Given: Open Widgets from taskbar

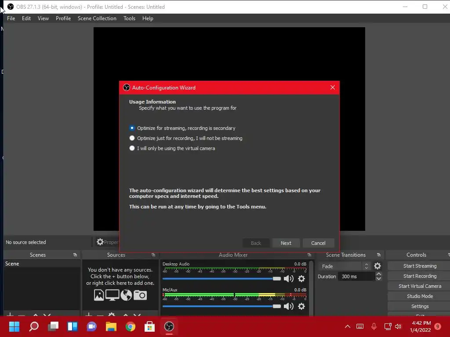Looking at the screenshot, I should (x=73, y=326).
